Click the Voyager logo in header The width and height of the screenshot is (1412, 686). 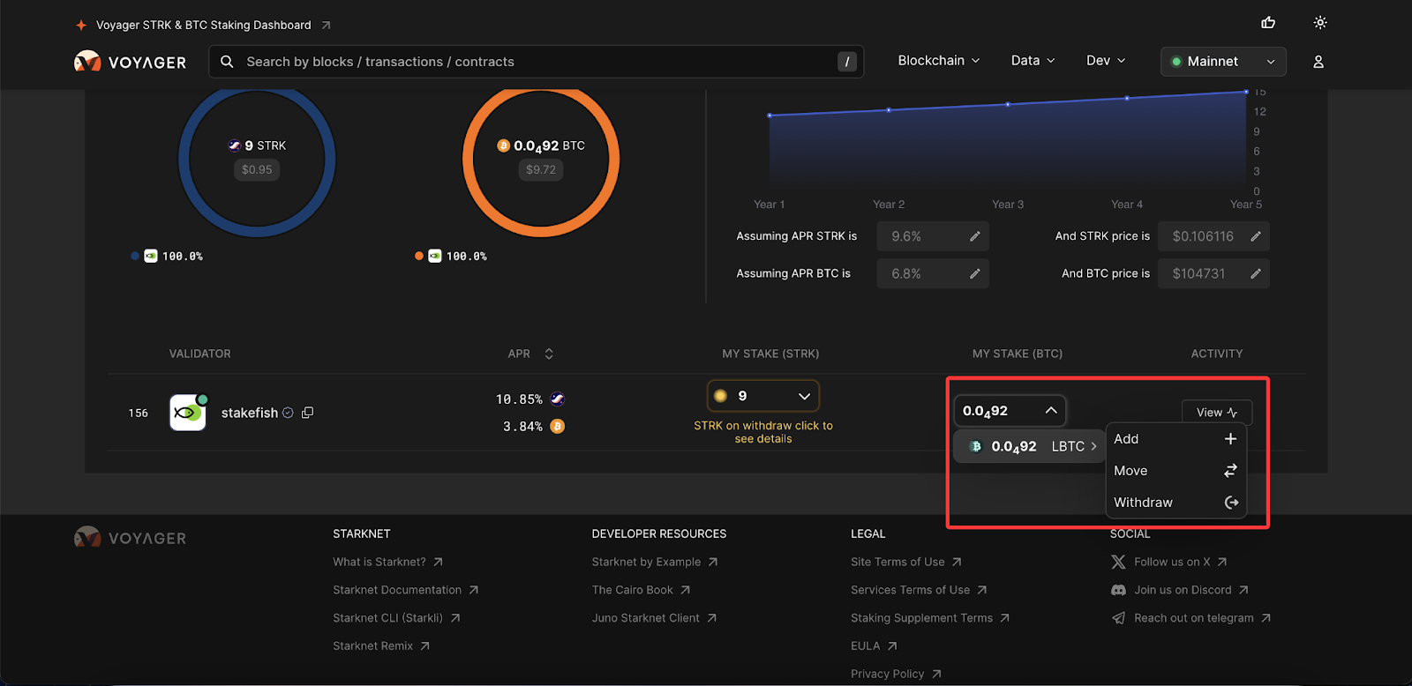131,62
